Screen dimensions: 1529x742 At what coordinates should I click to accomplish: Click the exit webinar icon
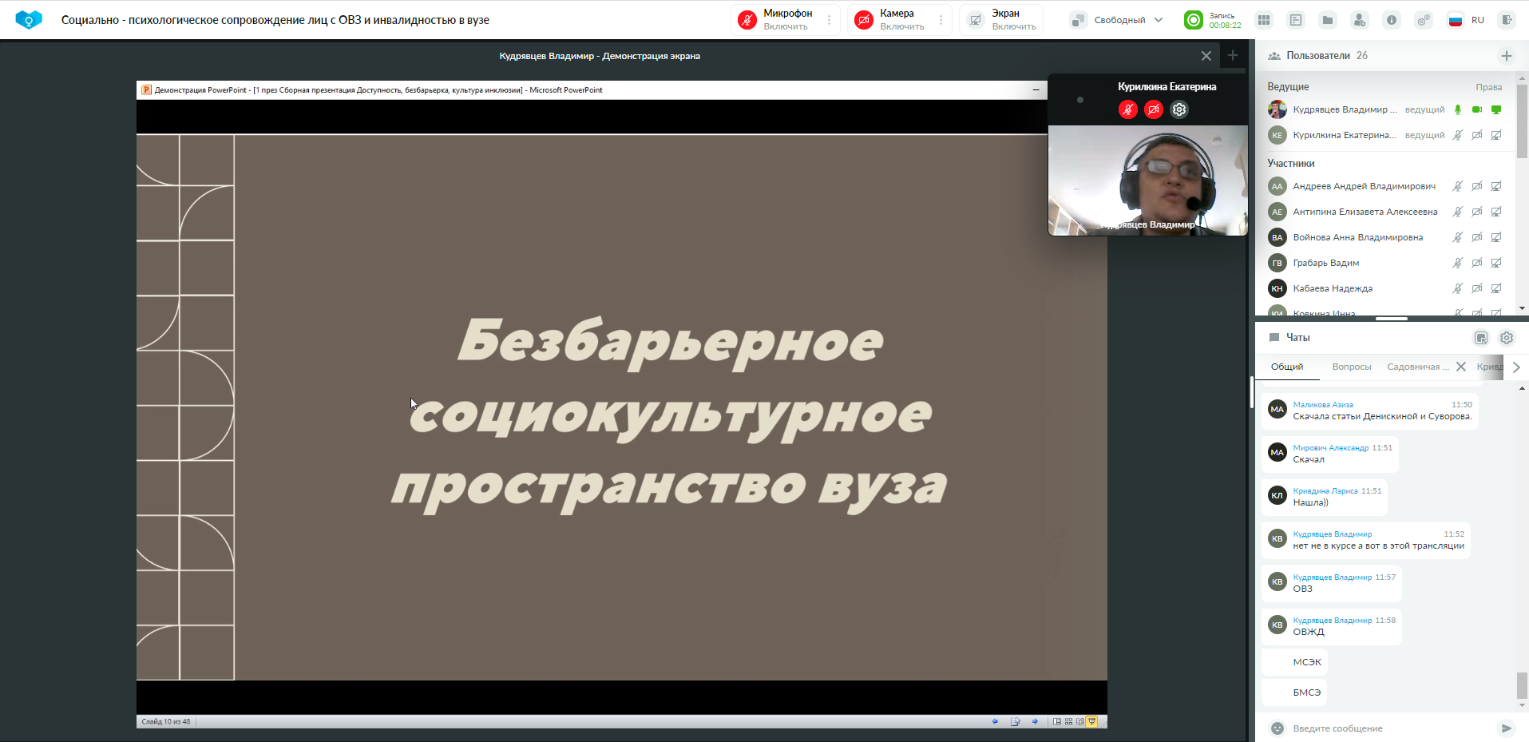click(x=1507, y=20)
